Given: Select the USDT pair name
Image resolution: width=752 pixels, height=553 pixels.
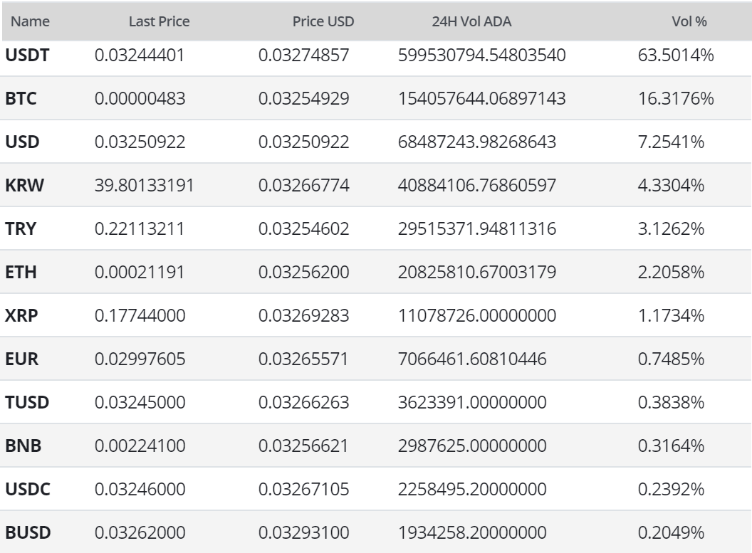Looking at the screenshot, I should (x=27, y=55).
